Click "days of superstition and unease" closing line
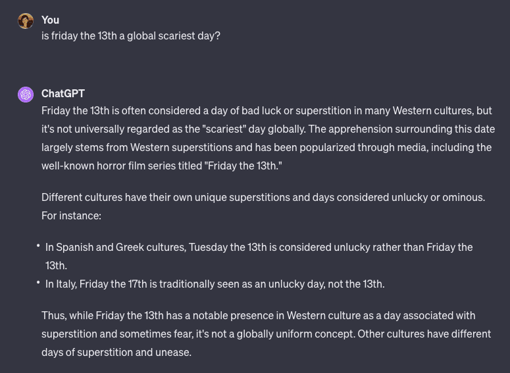Viewport: 510px width, 373px height. click(116, 352)
